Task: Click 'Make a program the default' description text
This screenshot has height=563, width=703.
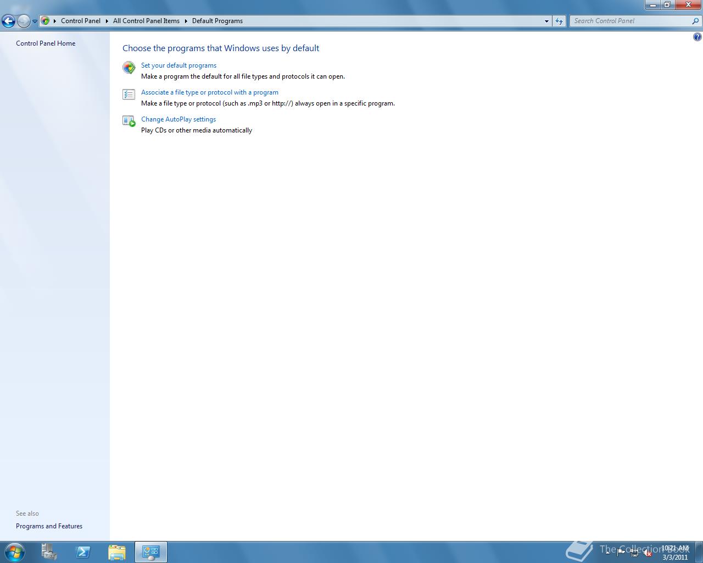Action: [x=243, y=76]
